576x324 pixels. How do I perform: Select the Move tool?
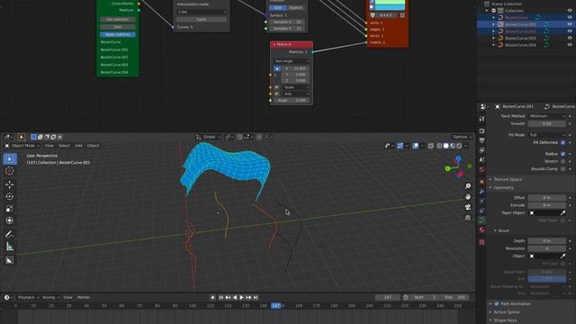(10, 184)
